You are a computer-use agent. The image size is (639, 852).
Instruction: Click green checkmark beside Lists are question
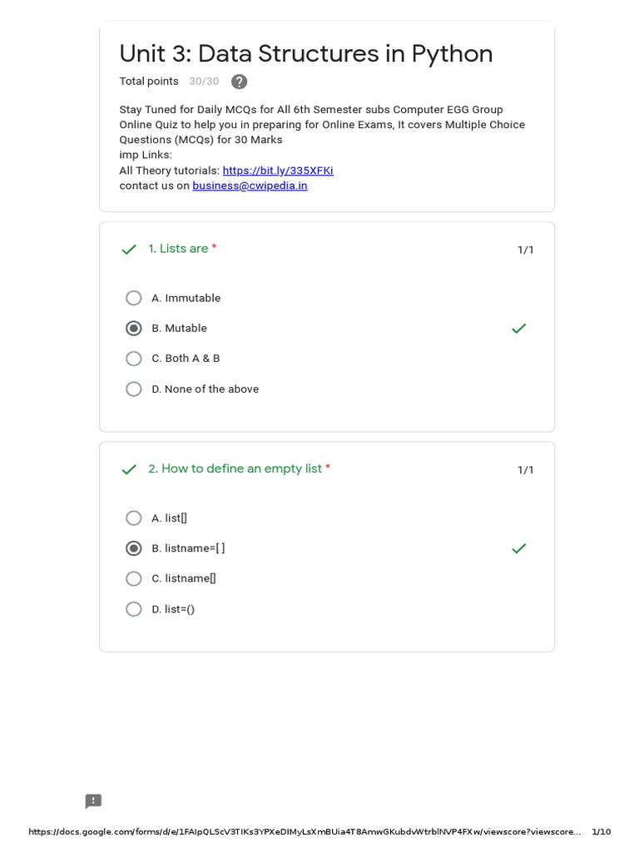129,250
